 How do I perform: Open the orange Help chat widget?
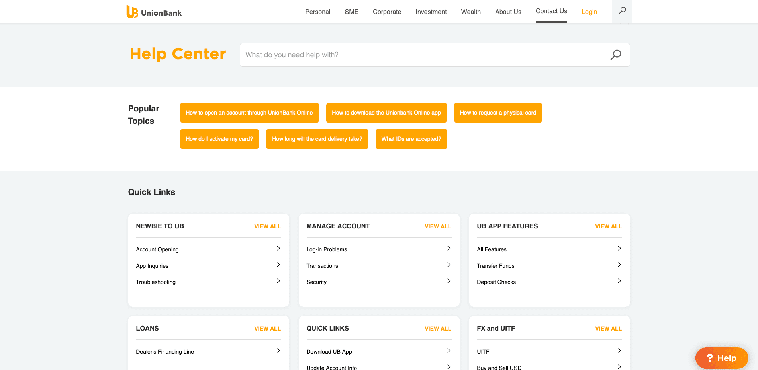click(722, 358)
